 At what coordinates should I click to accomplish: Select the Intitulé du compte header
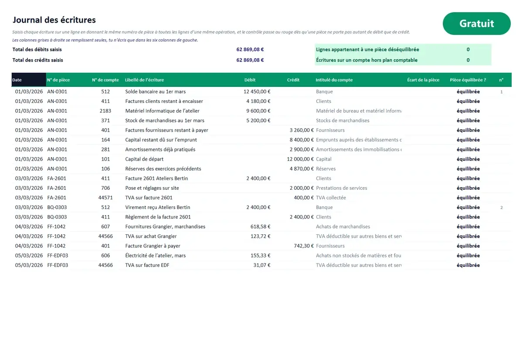334,80
